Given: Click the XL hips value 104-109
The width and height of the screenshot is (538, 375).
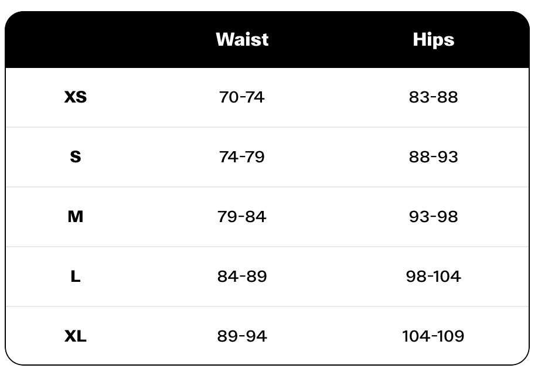Looking at the screenshot, I should [433, 336].
